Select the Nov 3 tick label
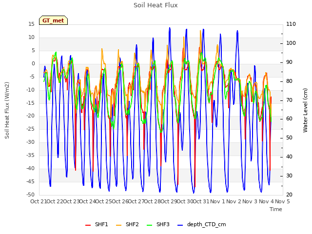312x234 pixels. pos(250,201)
